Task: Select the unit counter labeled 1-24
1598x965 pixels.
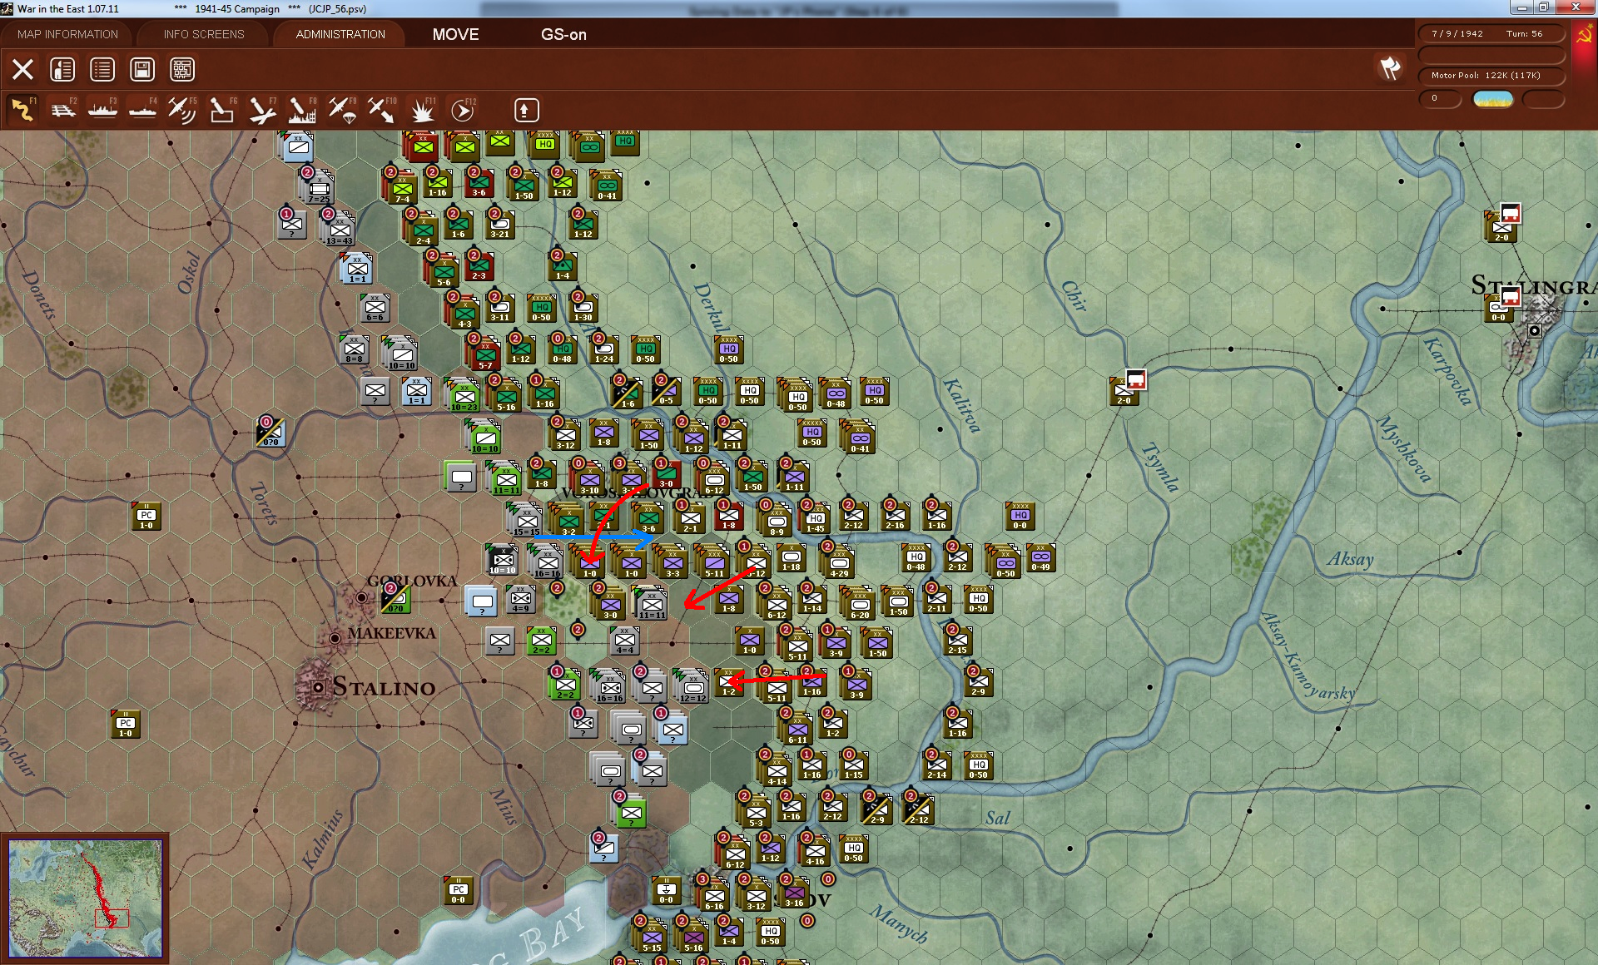Action: (x=604, y=349)
